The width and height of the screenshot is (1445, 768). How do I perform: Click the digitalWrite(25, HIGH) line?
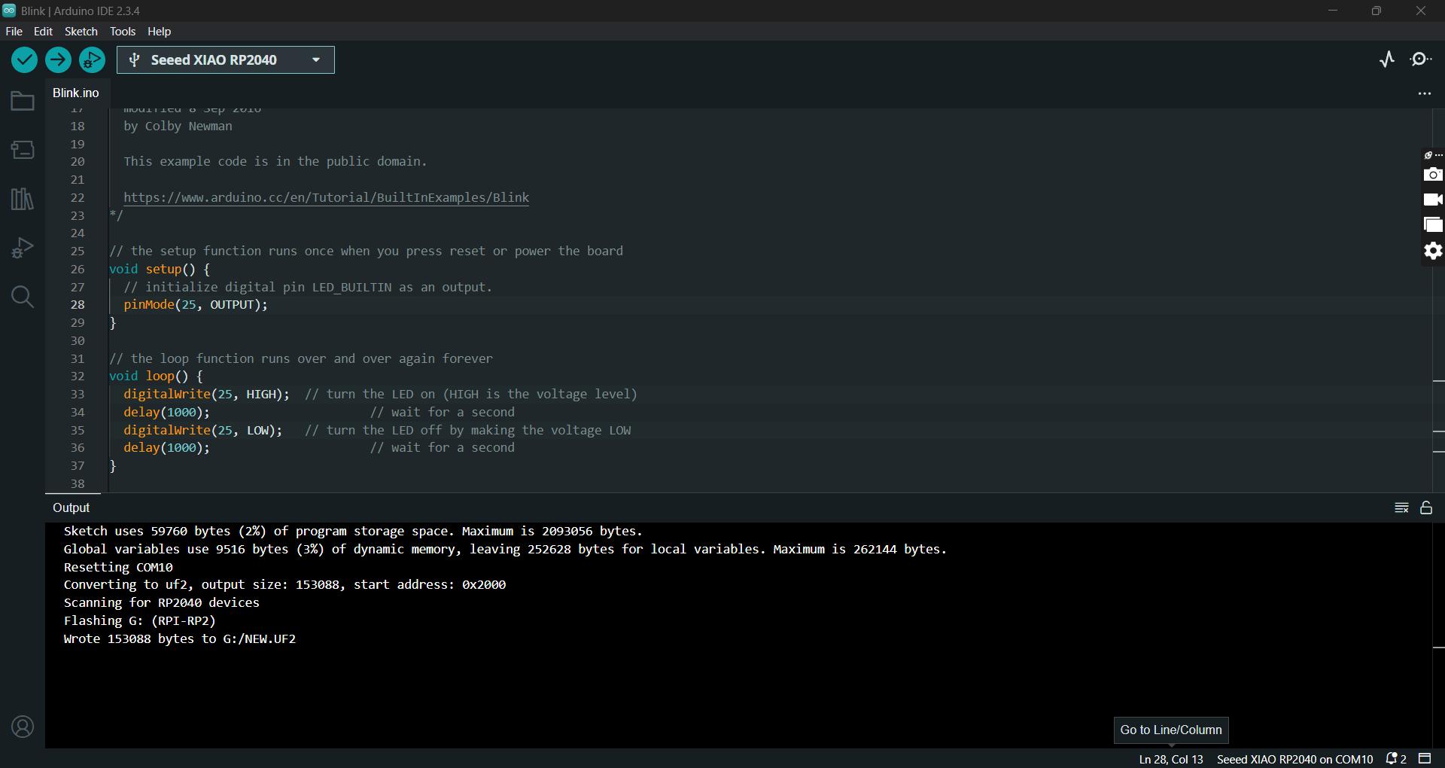206,395
